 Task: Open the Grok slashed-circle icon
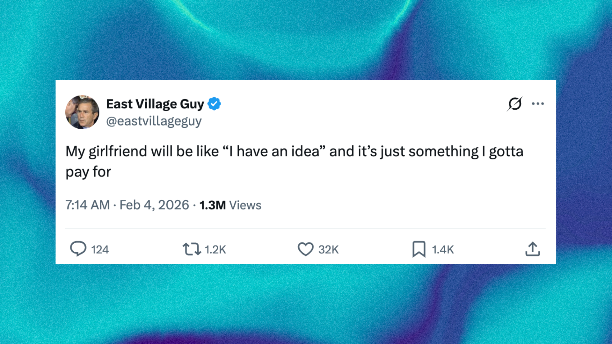coord(515,104)
